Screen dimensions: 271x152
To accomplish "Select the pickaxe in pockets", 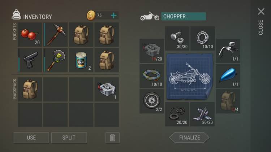I will [x=56, y=35].
